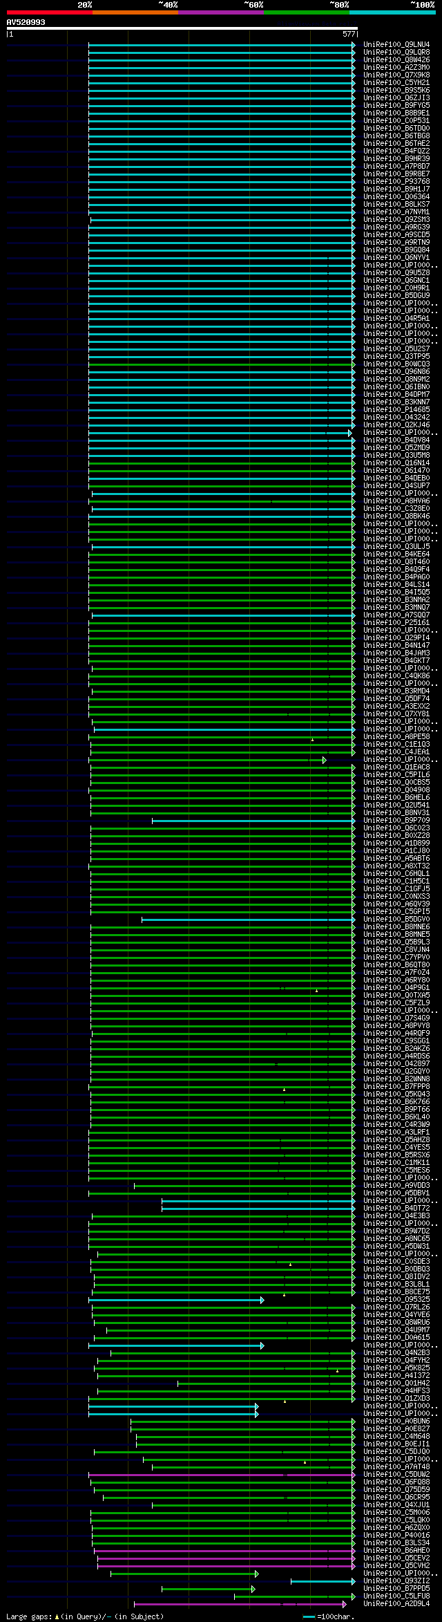Open hit UniRef100_Q9LQR8
Image resolution: width=442 pixels, height=1622 pixels.
click(x=396, y=53)
